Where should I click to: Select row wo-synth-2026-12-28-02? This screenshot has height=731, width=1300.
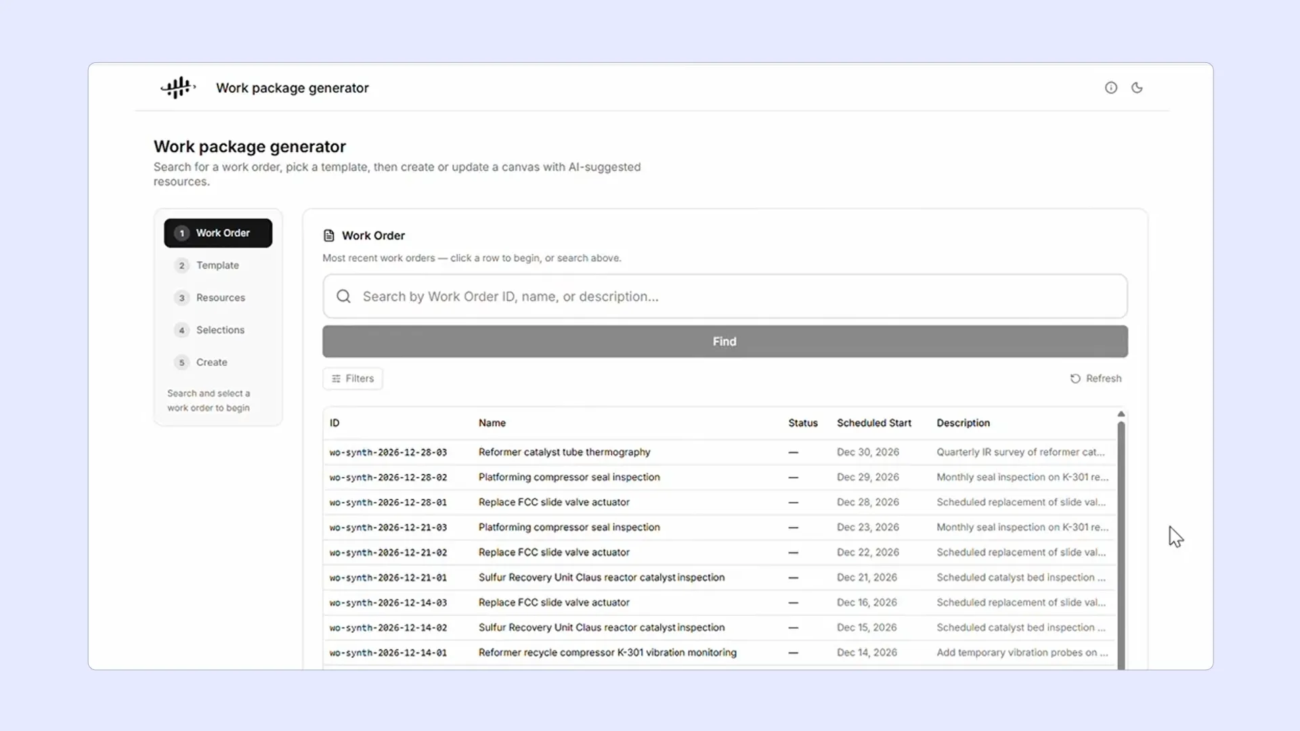click(720, 477)
